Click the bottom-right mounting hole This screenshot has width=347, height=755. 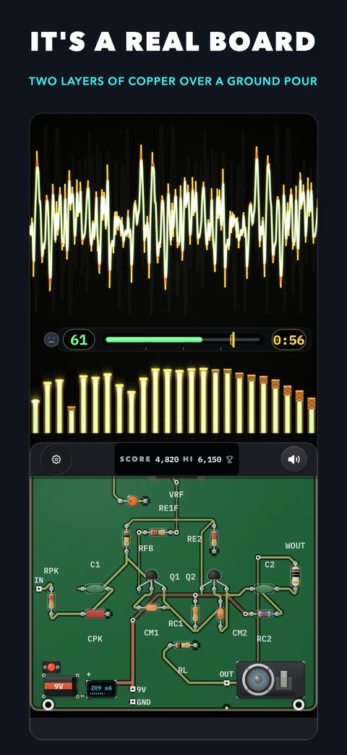299,705
